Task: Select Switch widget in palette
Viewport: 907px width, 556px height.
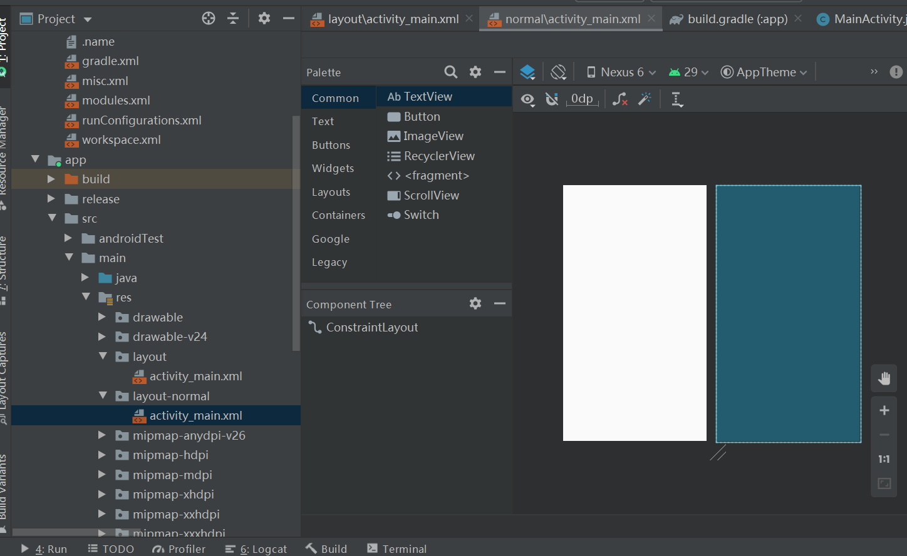Action: pyautogui.click(x=413, y=215)
